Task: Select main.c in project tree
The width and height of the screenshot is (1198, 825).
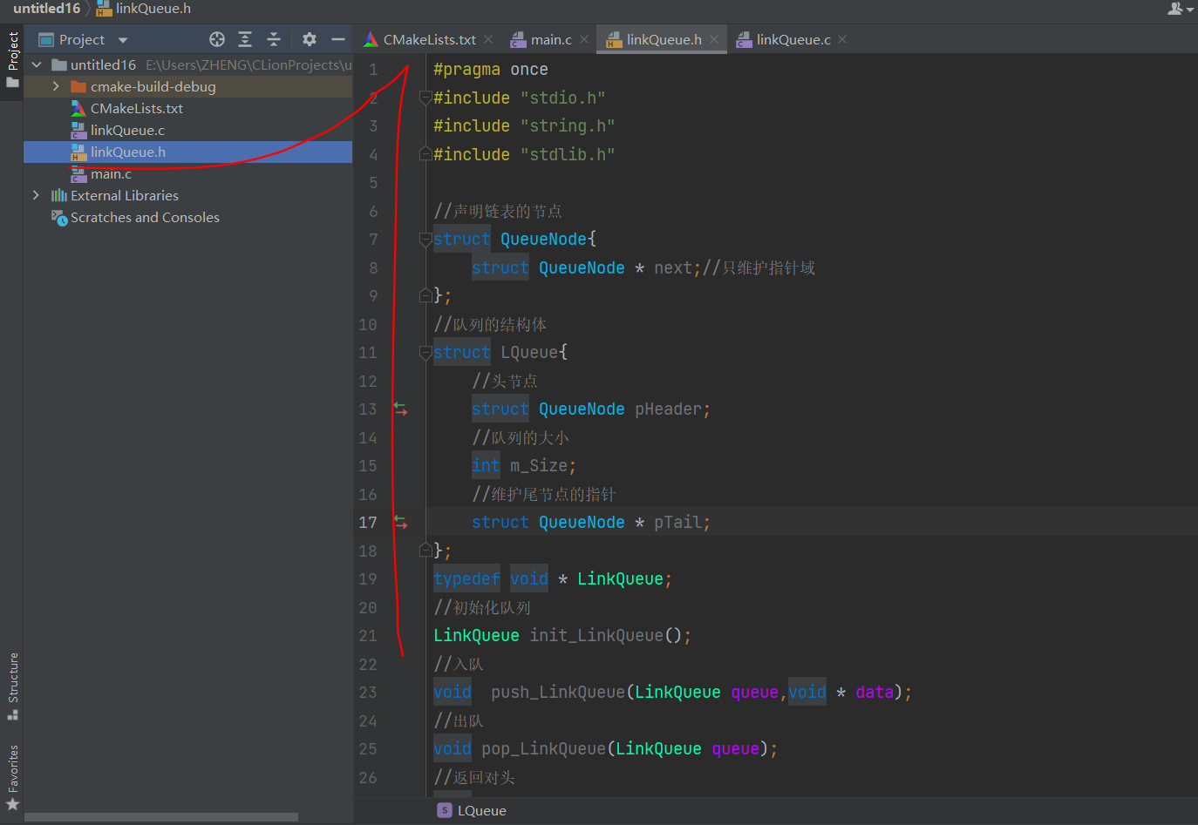Action: pos(187,173)
